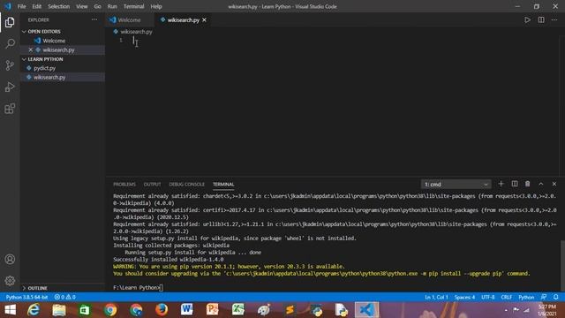Switch to the Problems panel tab
This screenshot has width=565, height=318.
(x=124, y=185)
